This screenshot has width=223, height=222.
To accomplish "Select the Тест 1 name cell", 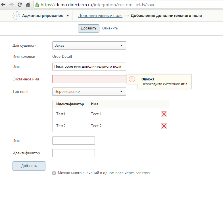I will coord(96,114).
